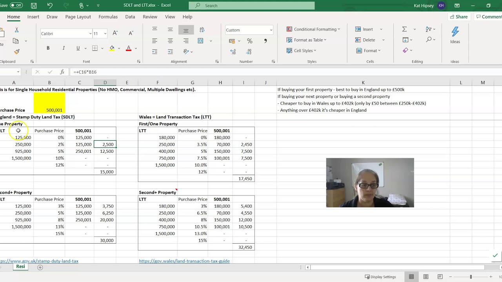The width and height of the screenshot is (502, 282).
Task: Click the Format Painter brush icon
Action: pyautogui.click(x=16, y=52)
